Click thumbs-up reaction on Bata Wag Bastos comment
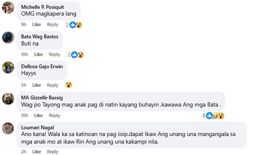The width and height of the screenshot is (262, 155). (74, 55)
